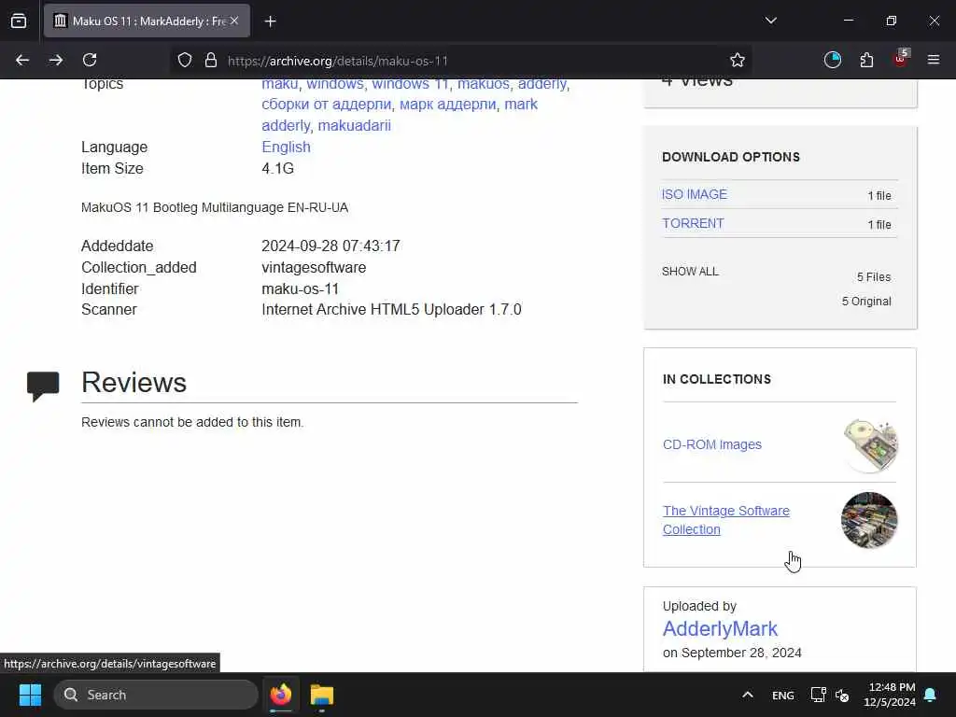The height and width of the screenshot is (717, 956).
Task: Click the CD-ROM Images thumbnail
Action: click(871, 445)
